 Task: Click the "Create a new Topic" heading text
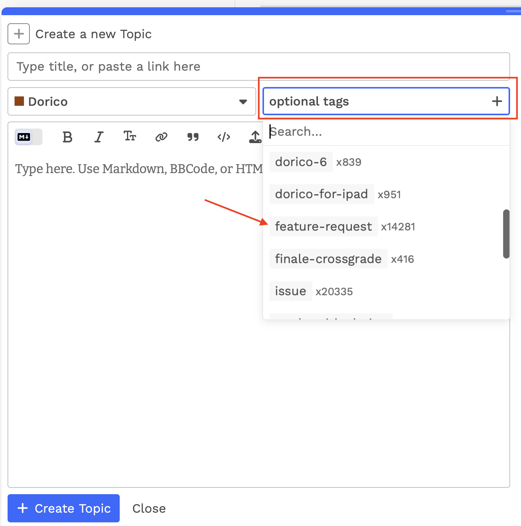coord(94,34)
